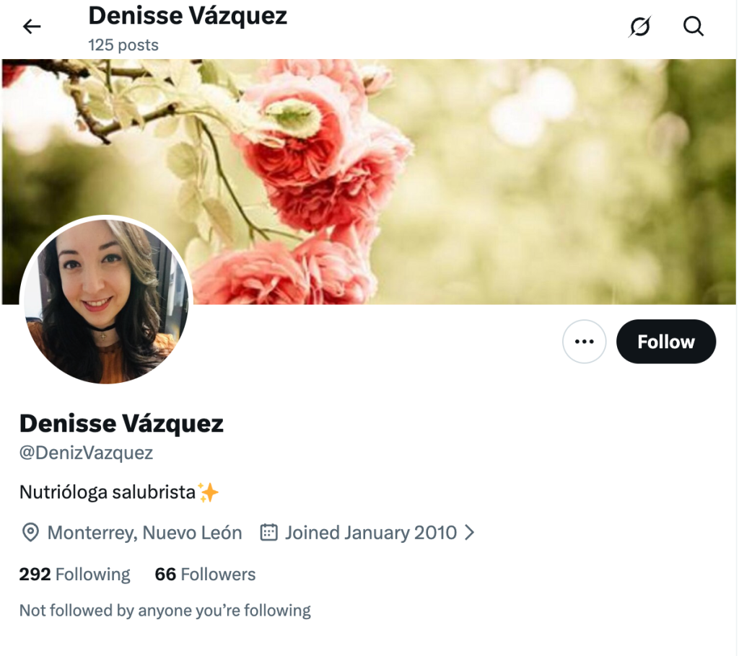The width and height of the screenshot is (739, 656).
Task: View the 66 Followers list
Action: point(205,575)
